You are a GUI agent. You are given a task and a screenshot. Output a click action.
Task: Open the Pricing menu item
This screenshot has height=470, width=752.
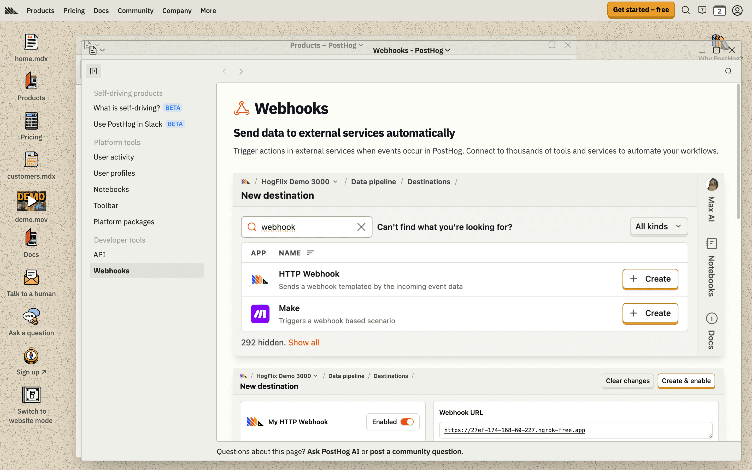(74, 10)
